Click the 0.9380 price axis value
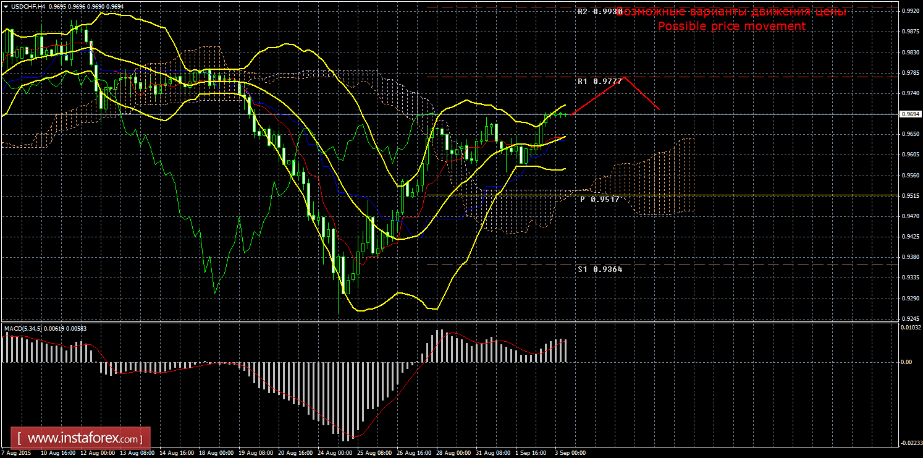The image size is (923, 458). (x=910, y=258)
